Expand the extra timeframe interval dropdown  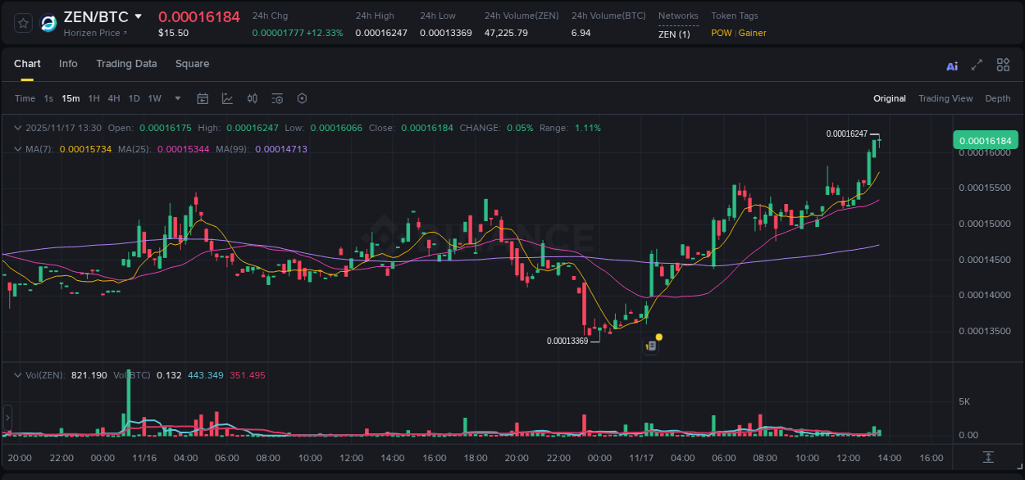(176, 98)
